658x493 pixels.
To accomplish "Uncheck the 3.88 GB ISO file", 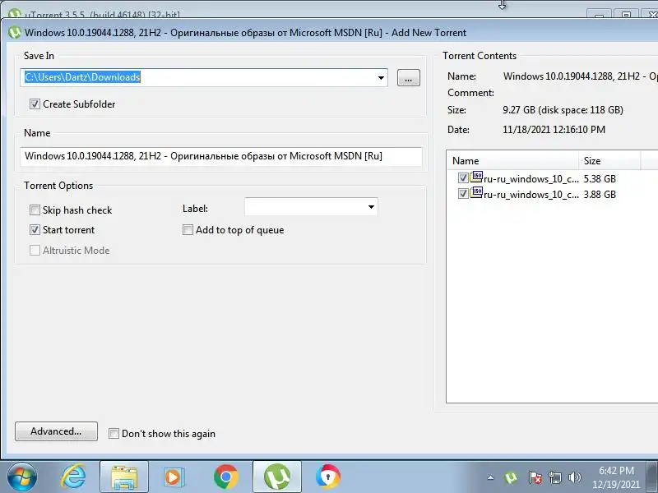I will coord(463,194).
